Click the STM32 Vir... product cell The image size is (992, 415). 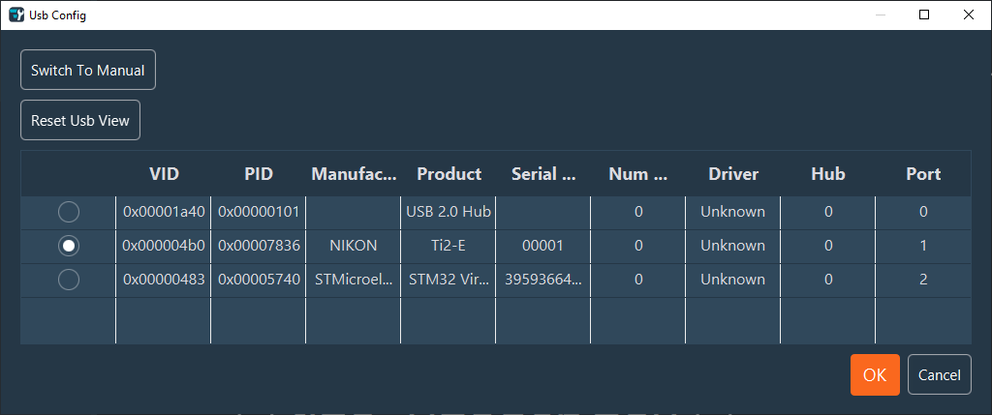(449, 280)
